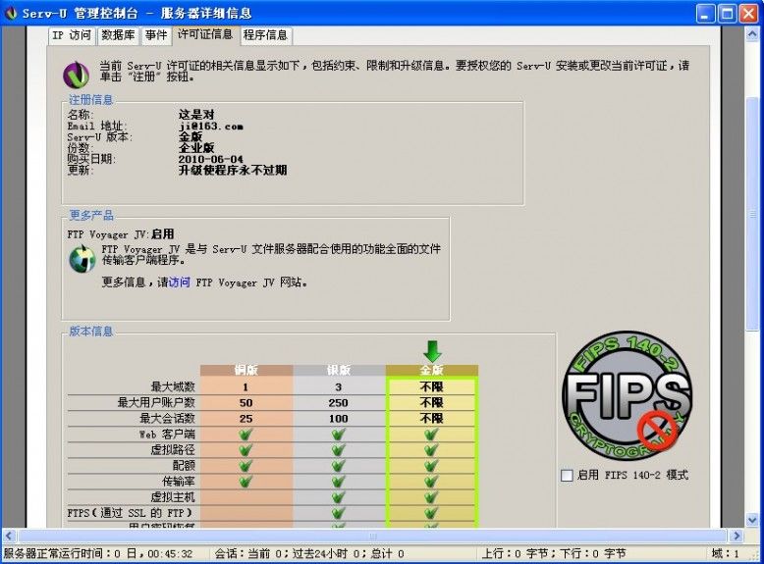764x564 pixels.
Task: Click the FTPS(通过 SSL 的 FTP) row label
Action: click(130, 513)
